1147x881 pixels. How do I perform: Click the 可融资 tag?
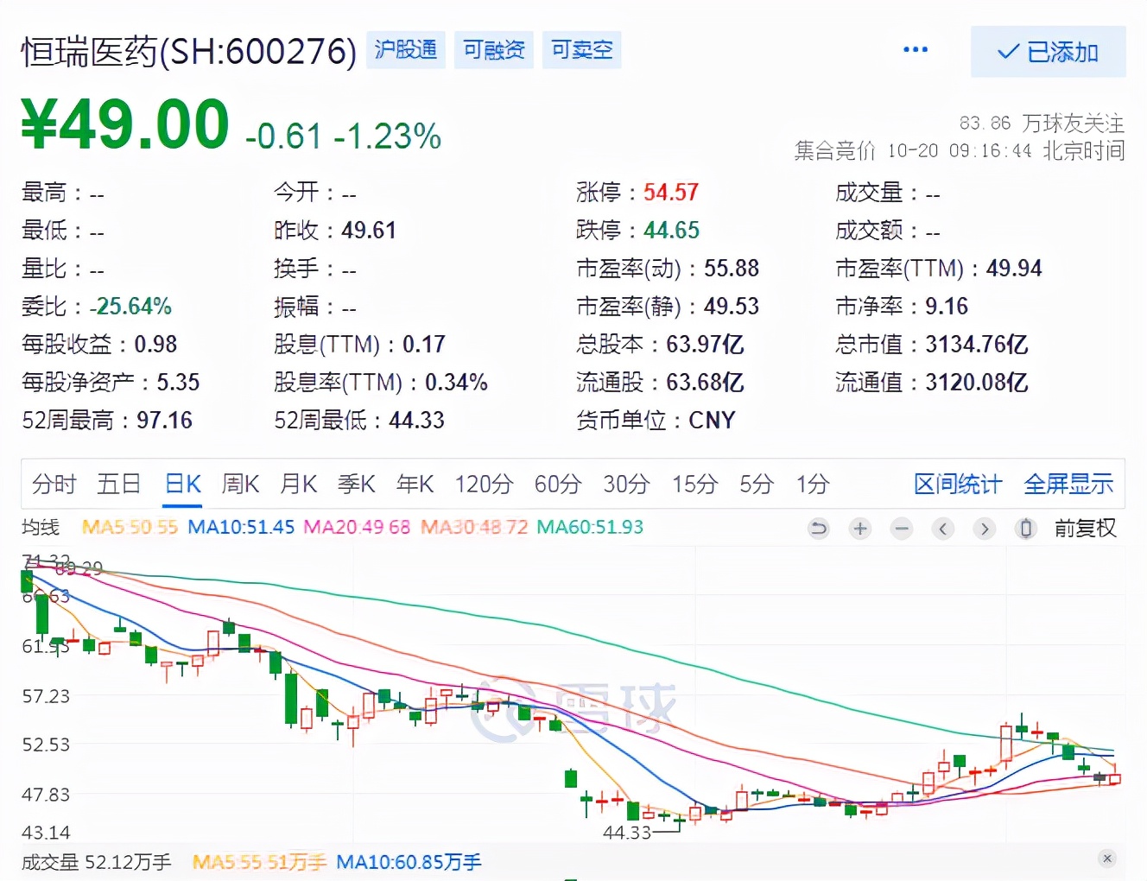(494, 50)
